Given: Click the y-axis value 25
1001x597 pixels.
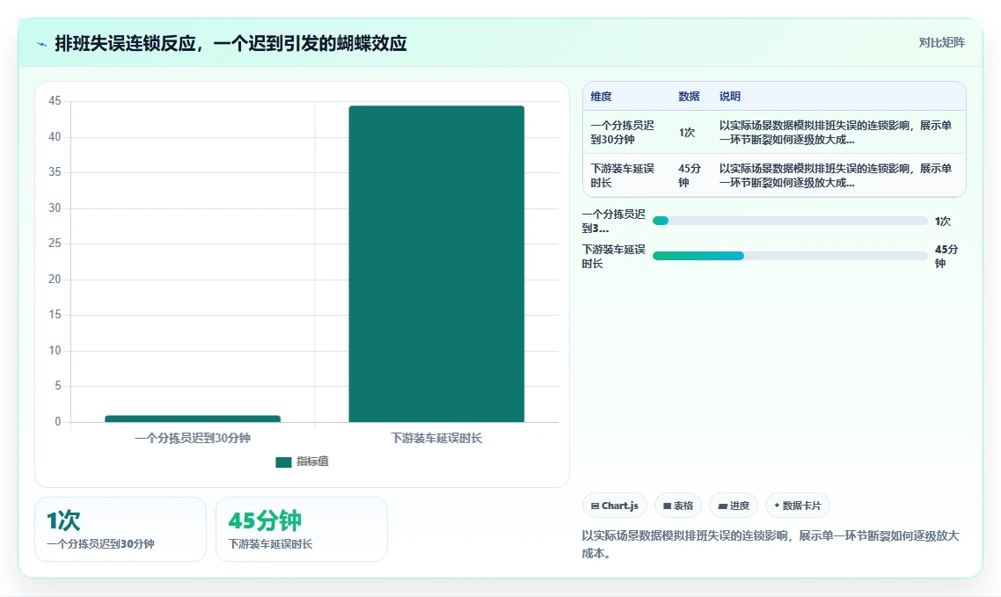Looking at the screenshot, I should tap(55, 243).
